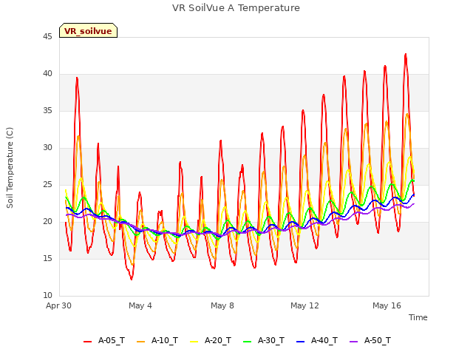Screen dimensions: 473x355
Task: Click the 10 y-axis tick label
Action: [47, 296]
